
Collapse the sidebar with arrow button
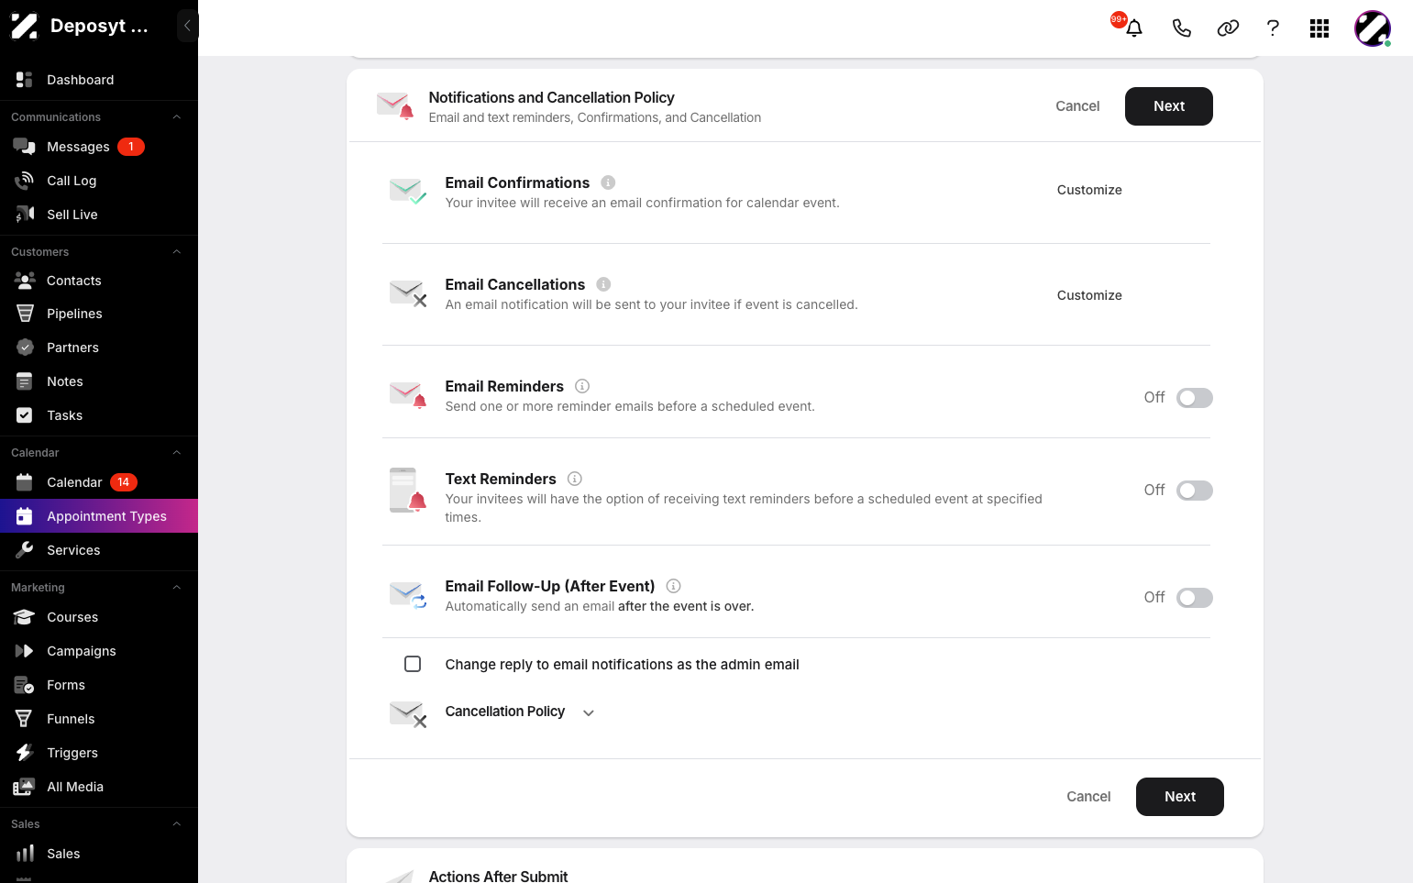click(187, 26)
